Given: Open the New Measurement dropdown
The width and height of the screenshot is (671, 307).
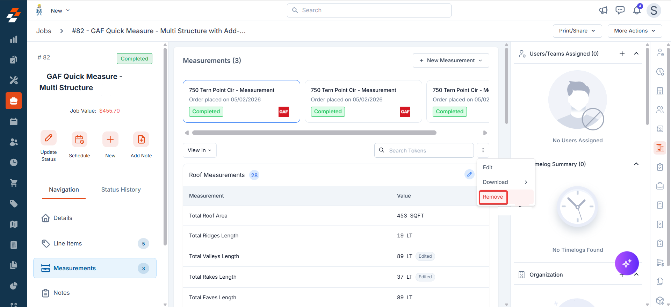Looking at the screenshot, I should point(451,60).
